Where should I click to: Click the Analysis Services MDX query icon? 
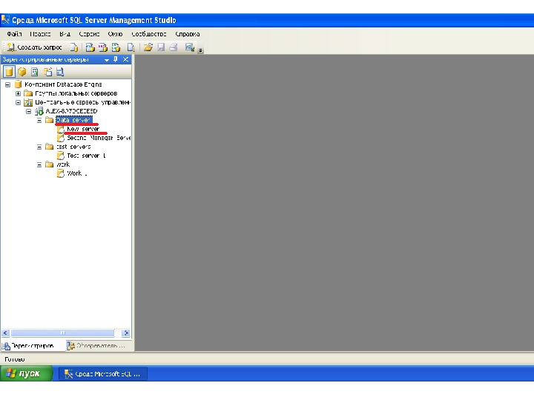click(90, 47)
